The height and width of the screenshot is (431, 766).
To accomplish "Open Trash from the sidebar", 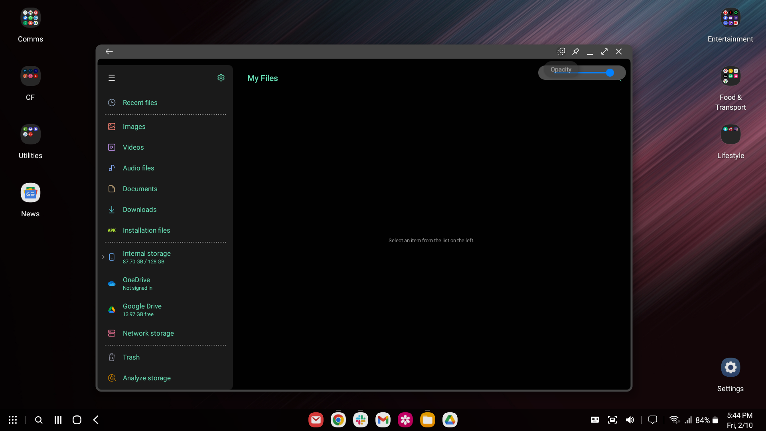I will tap(131, 357).
